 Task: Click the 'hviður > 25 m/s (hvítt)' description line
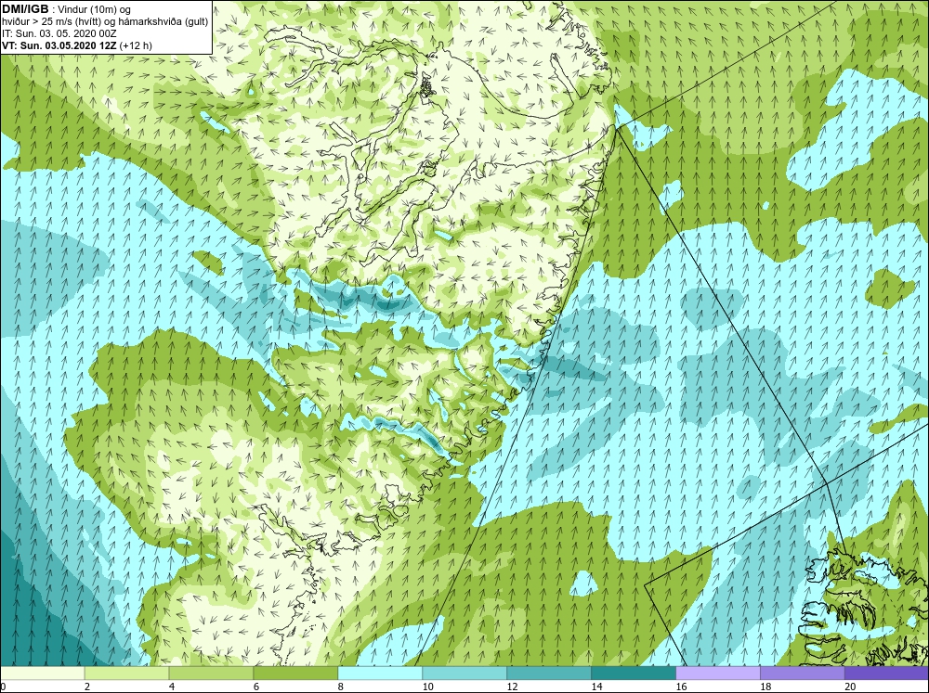click(105, 22)
